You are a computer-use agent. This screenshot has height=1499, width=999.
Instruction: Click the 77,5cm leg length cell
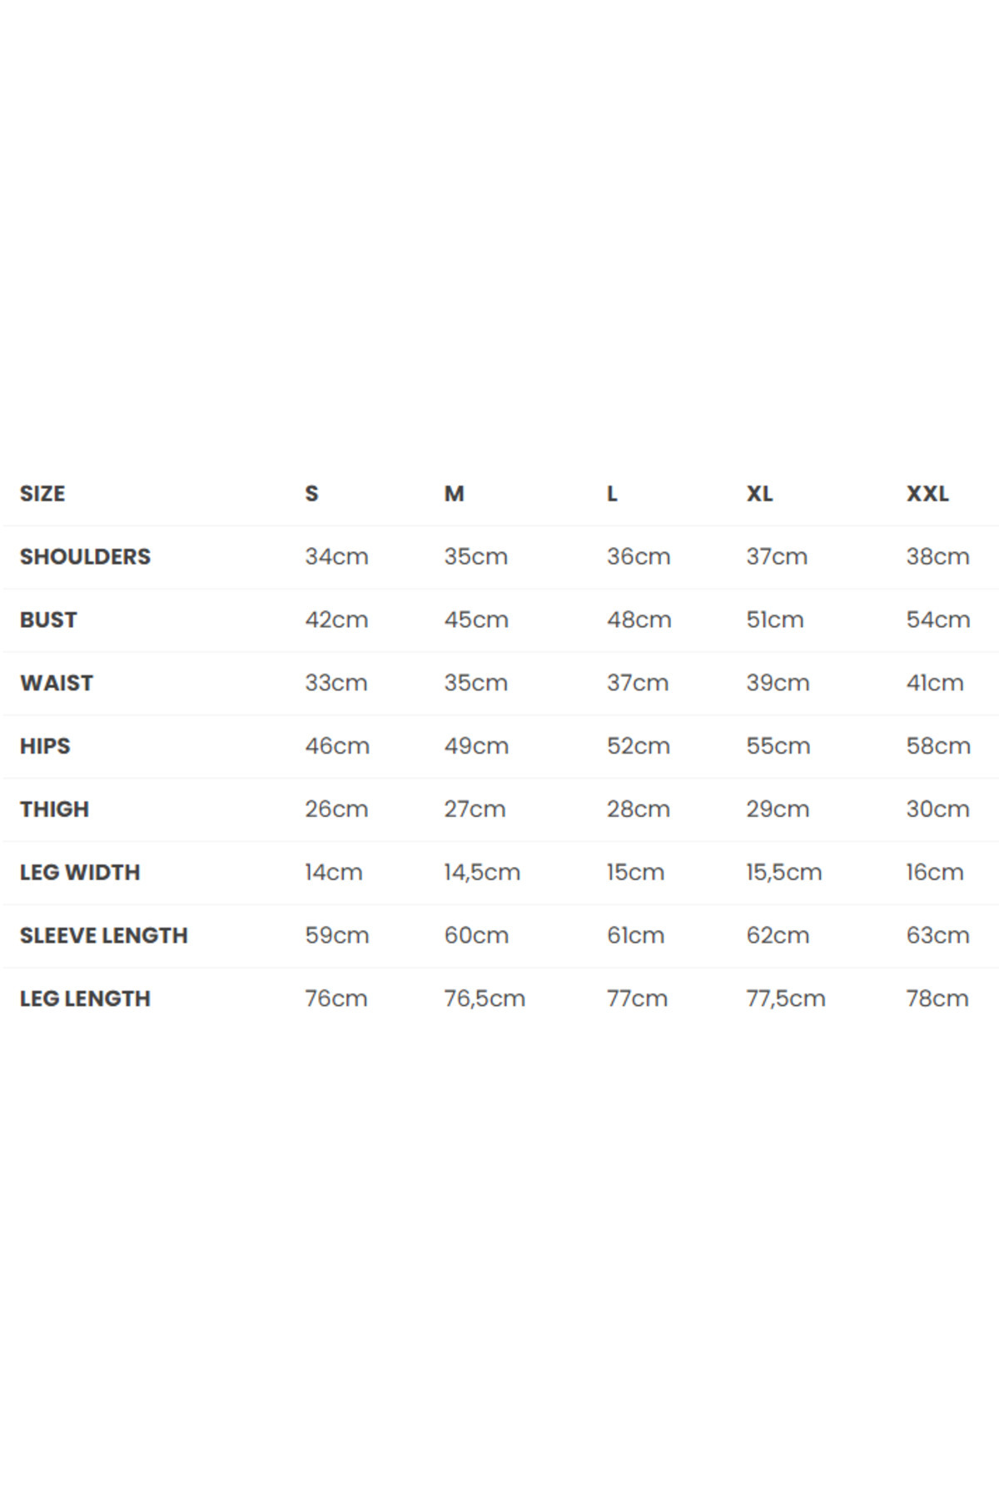(786, 999)
